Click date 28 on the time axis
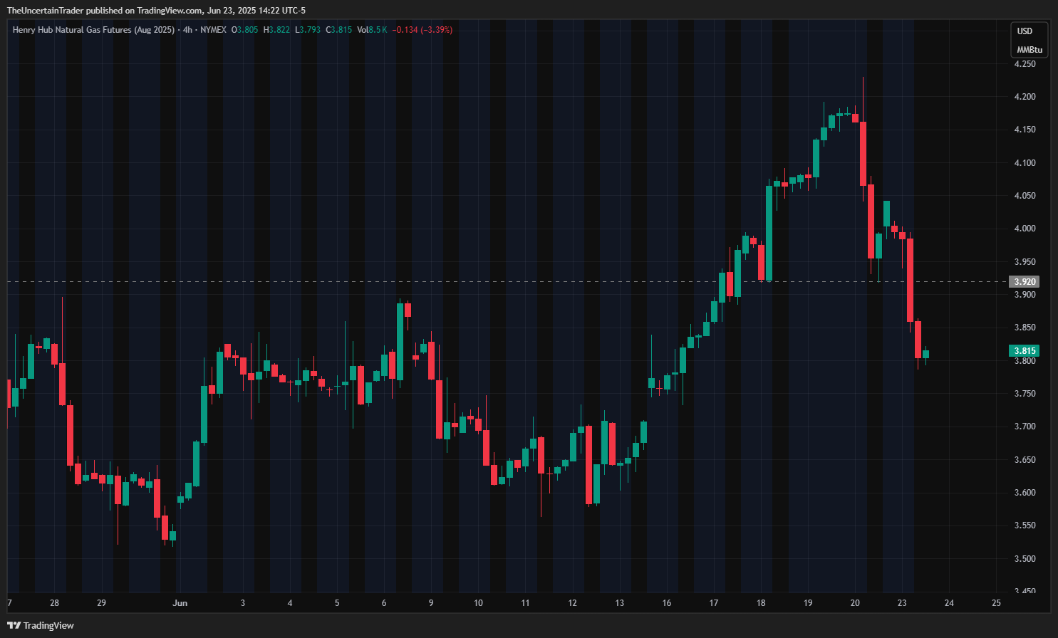The image size is (1058, 638). pos(55,603)
